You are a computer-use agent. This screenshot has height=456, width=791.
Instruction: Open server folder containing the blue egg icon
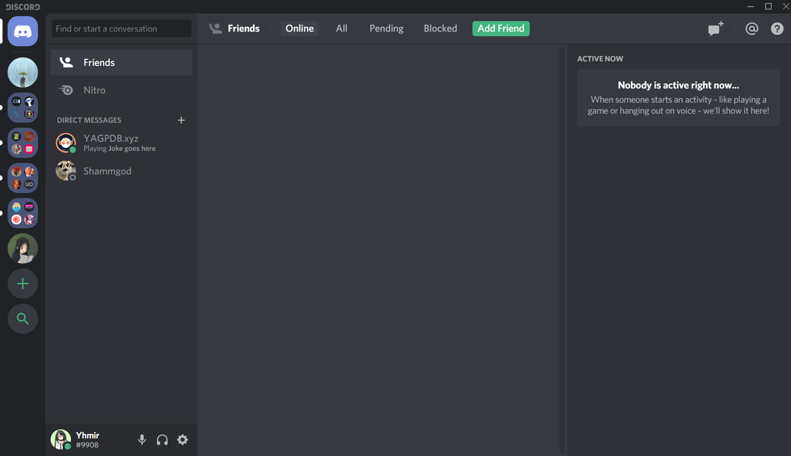click(x=23, y=213)
